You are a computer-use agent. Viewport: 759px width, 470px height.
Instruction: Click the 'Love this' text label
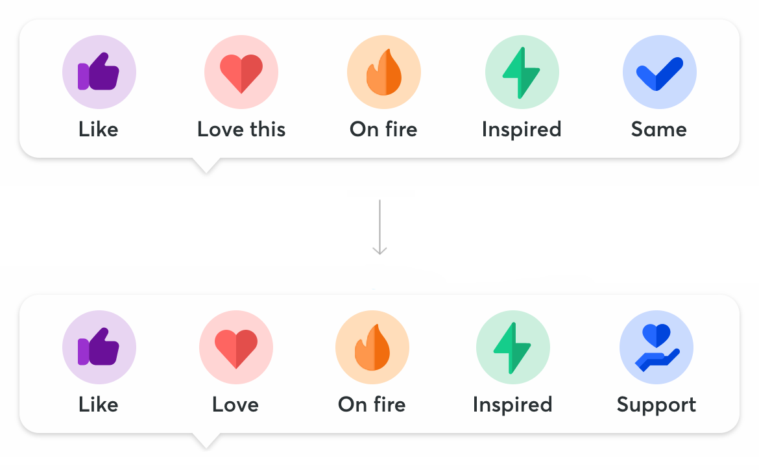[x=241, y=129]
